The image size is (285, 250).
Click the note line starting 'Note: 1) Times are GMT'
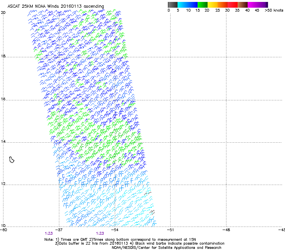coord(120,240)
